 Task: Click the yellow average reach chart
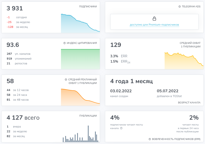184,61
